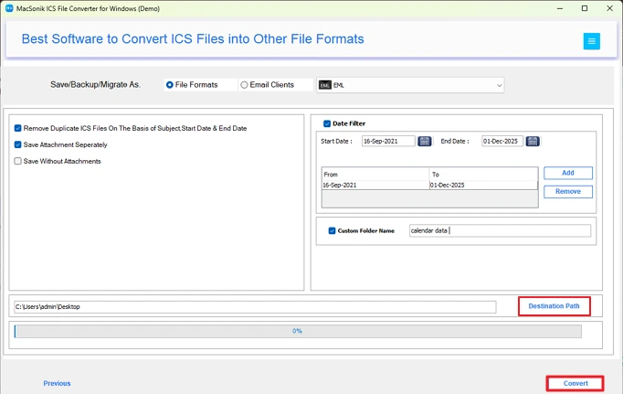
Task: Maximize the MacSonik window
Action: (x=585, y=8)
